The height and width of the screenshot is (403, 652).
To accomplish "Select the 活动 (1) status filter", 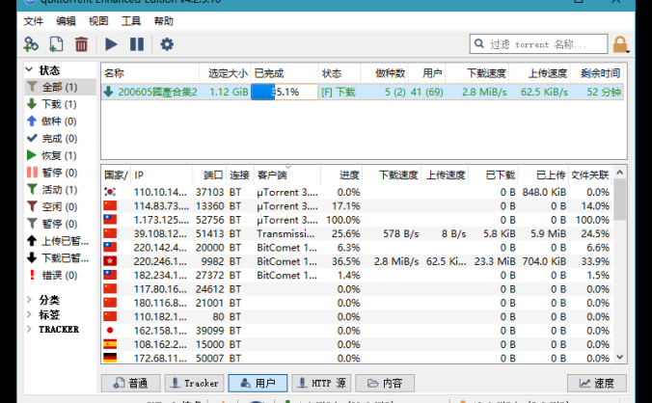I will pyautogui.click(x=60, y=190).
